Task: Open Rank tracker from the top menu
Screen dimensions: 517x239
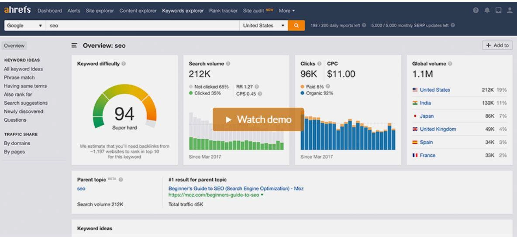Action: pyautogui.click(x=223, y=10)
